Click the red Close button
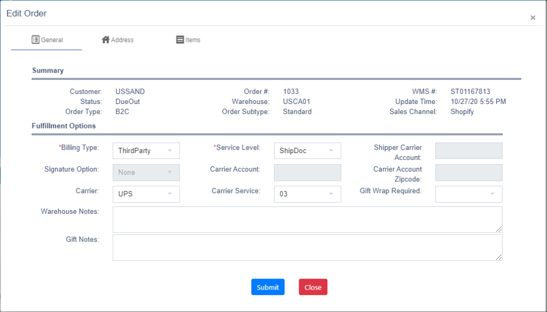This screenshot has height=312, width=547. [313, 287]
